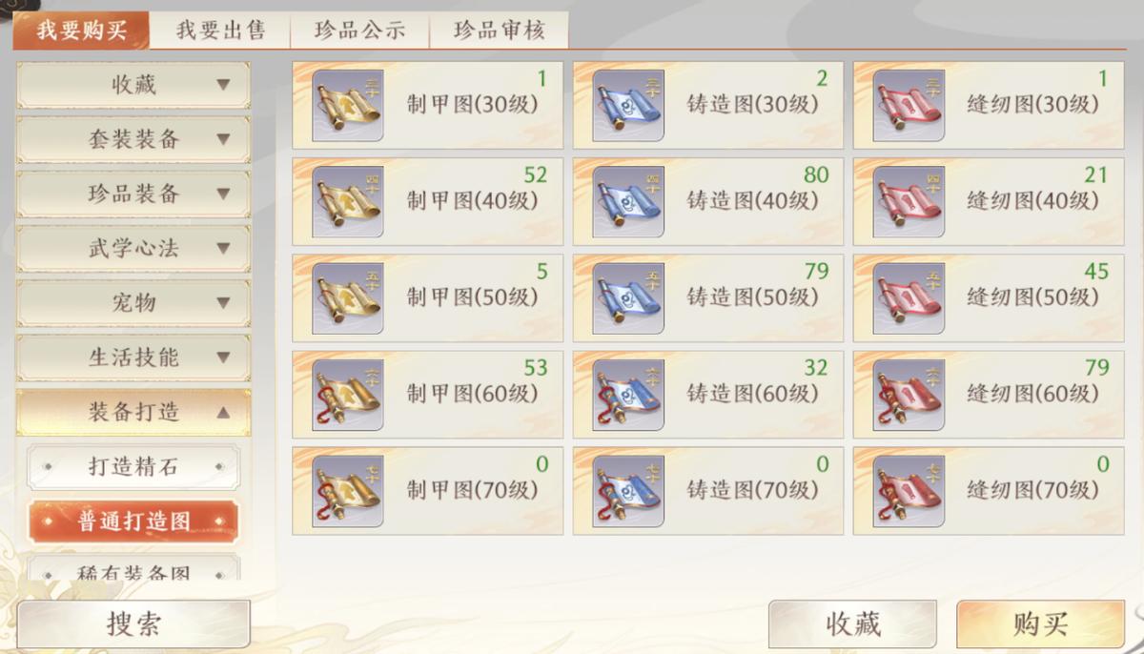The height and width of the screenshot is (654, 1144).
Task: Select the 缝纫图(50级) red scroll icon
Action: (909, 298)
